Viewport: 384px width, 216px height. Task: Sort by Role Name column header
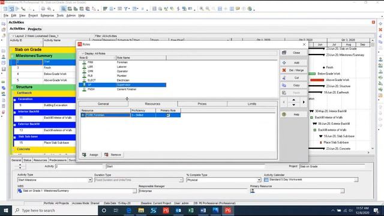point(141,58)
